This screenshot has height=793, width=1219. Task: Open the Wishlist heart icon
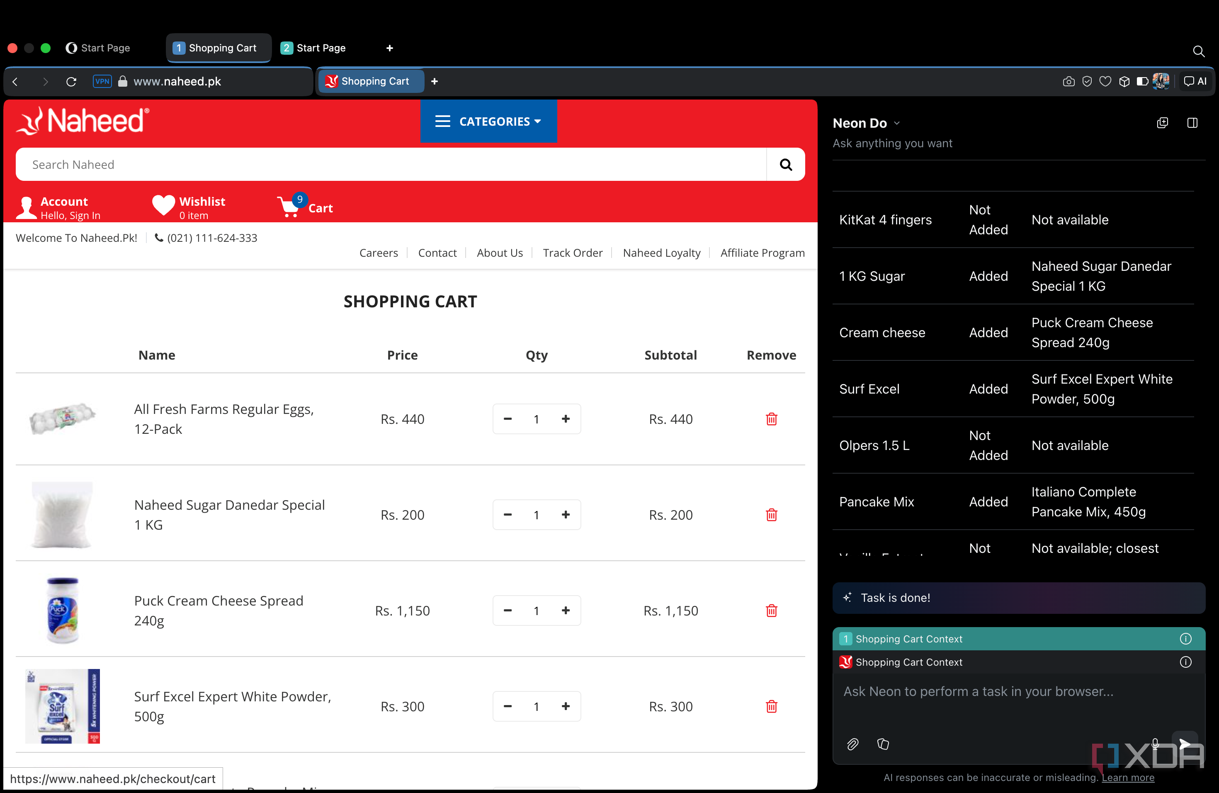163,206
